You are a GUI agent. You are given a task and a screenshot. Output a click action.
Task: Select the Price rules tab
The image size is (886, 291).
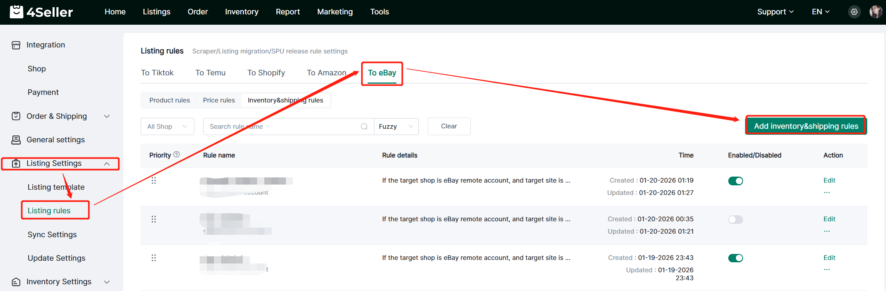coord(219,100)
